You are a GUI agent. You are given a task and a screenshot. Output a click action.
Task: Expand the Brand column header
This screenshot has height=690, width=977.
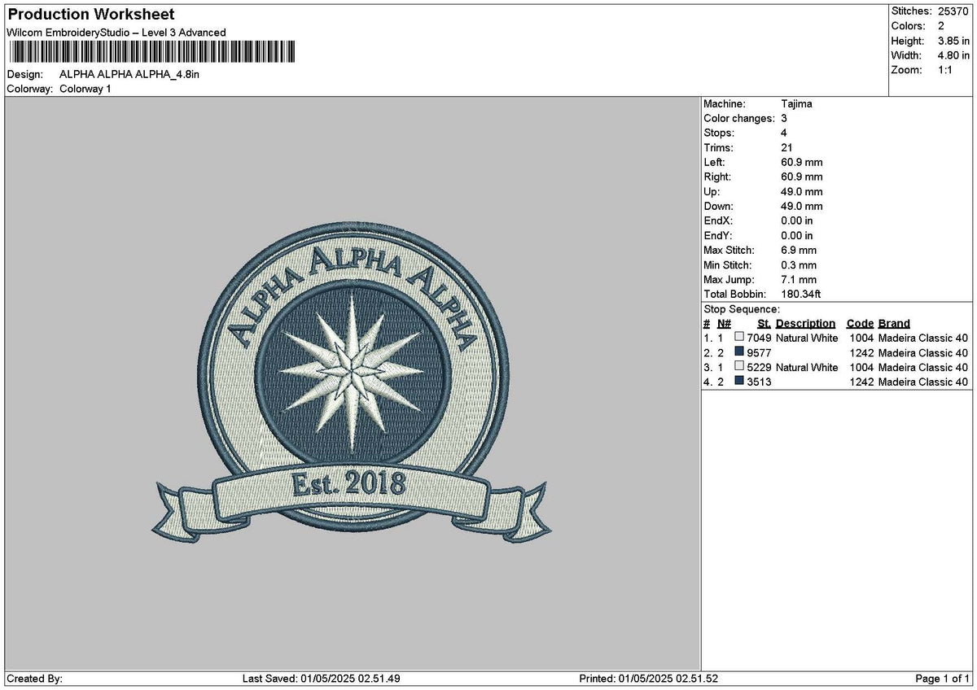[x=893, y=323]
